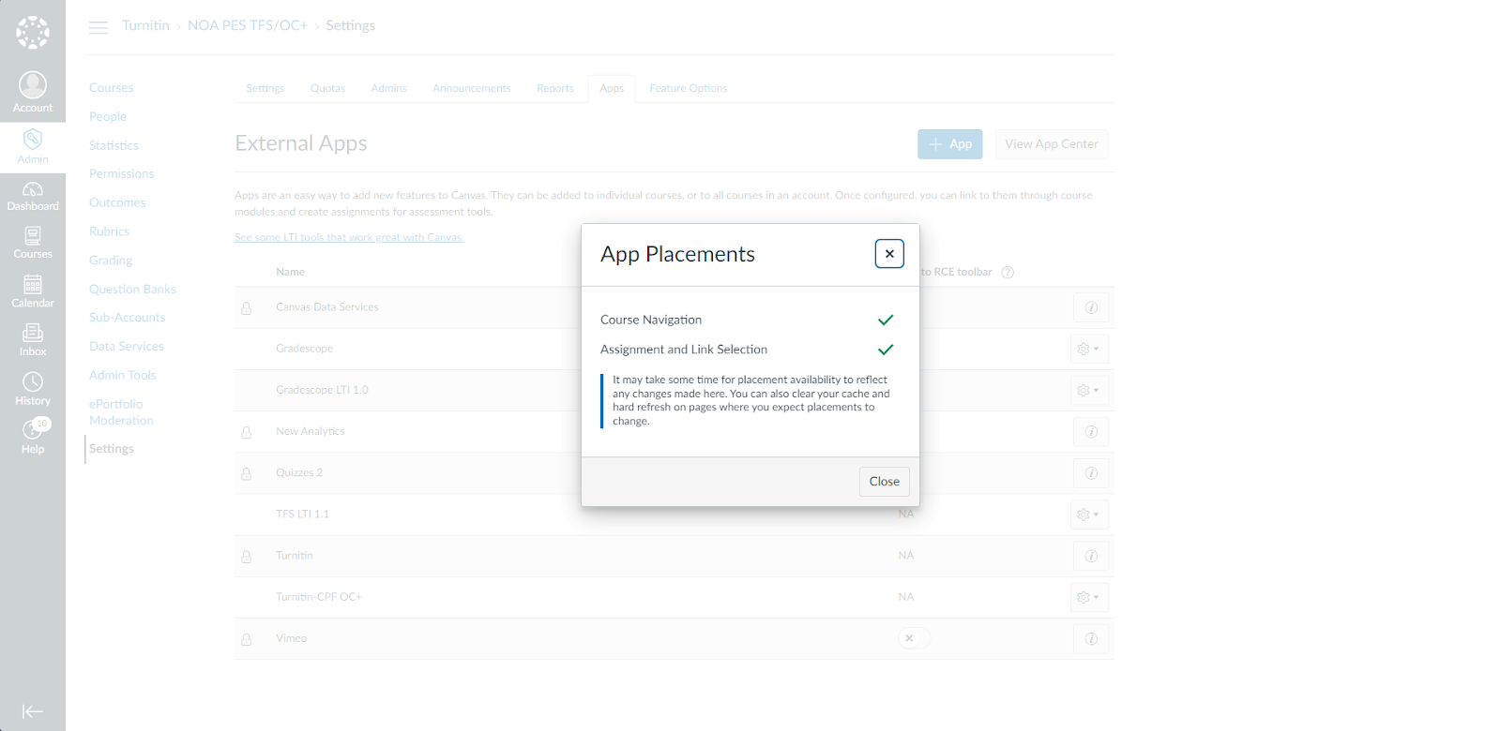Open gear dropdown for TFS LTI 1.1
Image resolution: width=1501 pixels, height=731 pixels.
(x=1089, y=515)
